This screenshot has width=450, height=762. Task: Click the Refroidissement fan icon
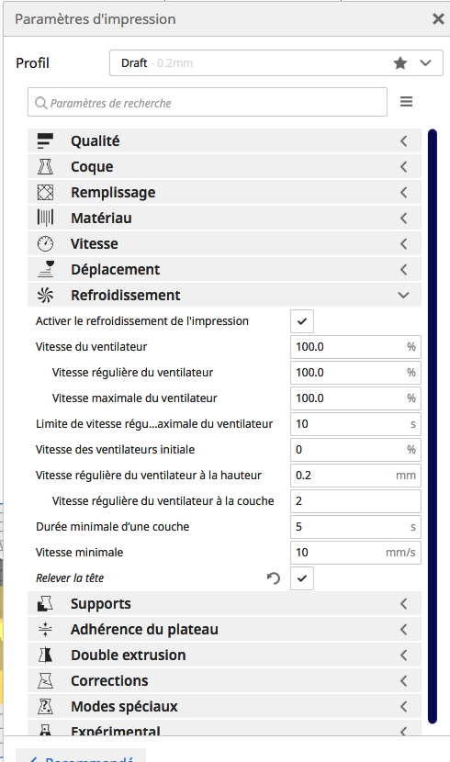pyautogui.click(x=45, y=295)
